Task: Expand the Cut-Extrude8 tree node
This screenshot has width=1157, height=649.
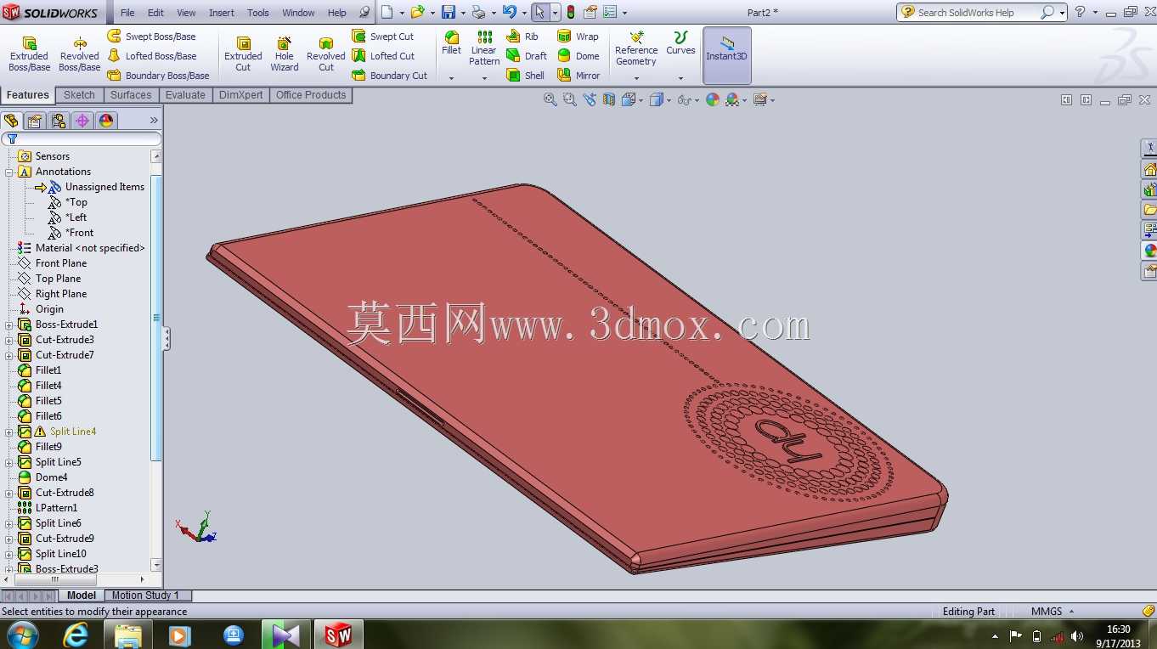Action: [x=9, y=493]
